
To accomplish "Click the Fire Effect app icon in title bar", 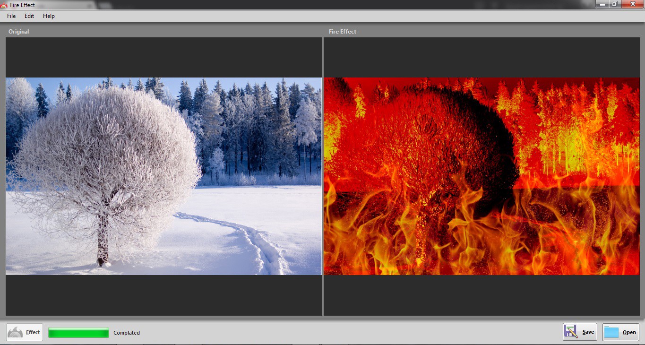I will pos(4,5).
